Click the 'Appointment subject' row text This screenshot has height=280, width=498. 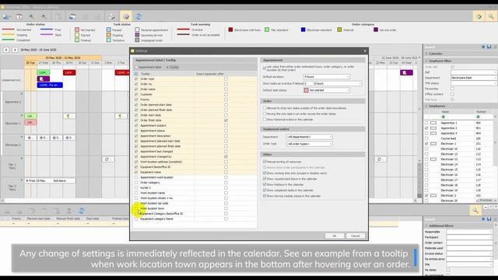pyautogui.click(x=153, y=125)
